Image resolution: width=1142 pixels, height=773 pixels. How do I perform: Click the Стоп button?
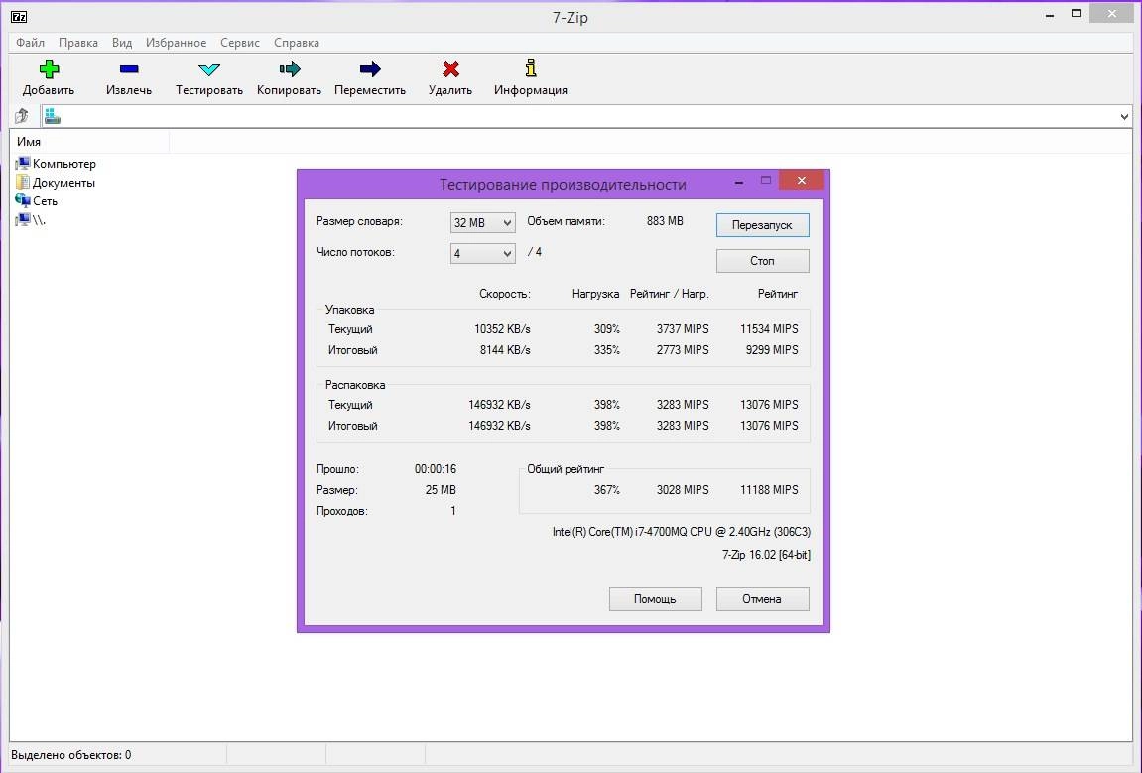(763, 261)
